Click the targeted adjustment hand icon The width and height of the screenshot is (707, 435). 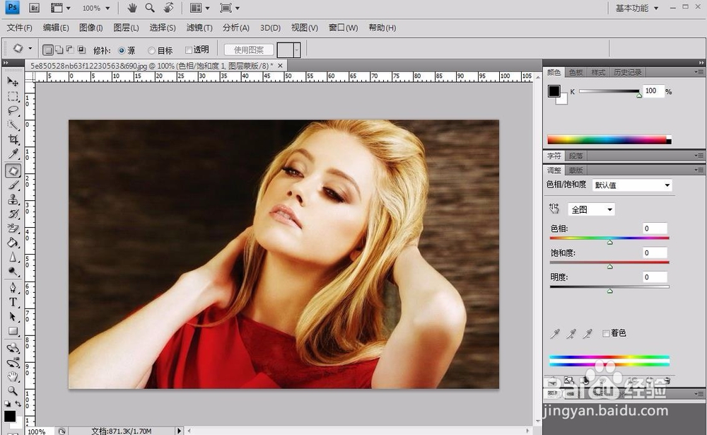tap(554, 209)
